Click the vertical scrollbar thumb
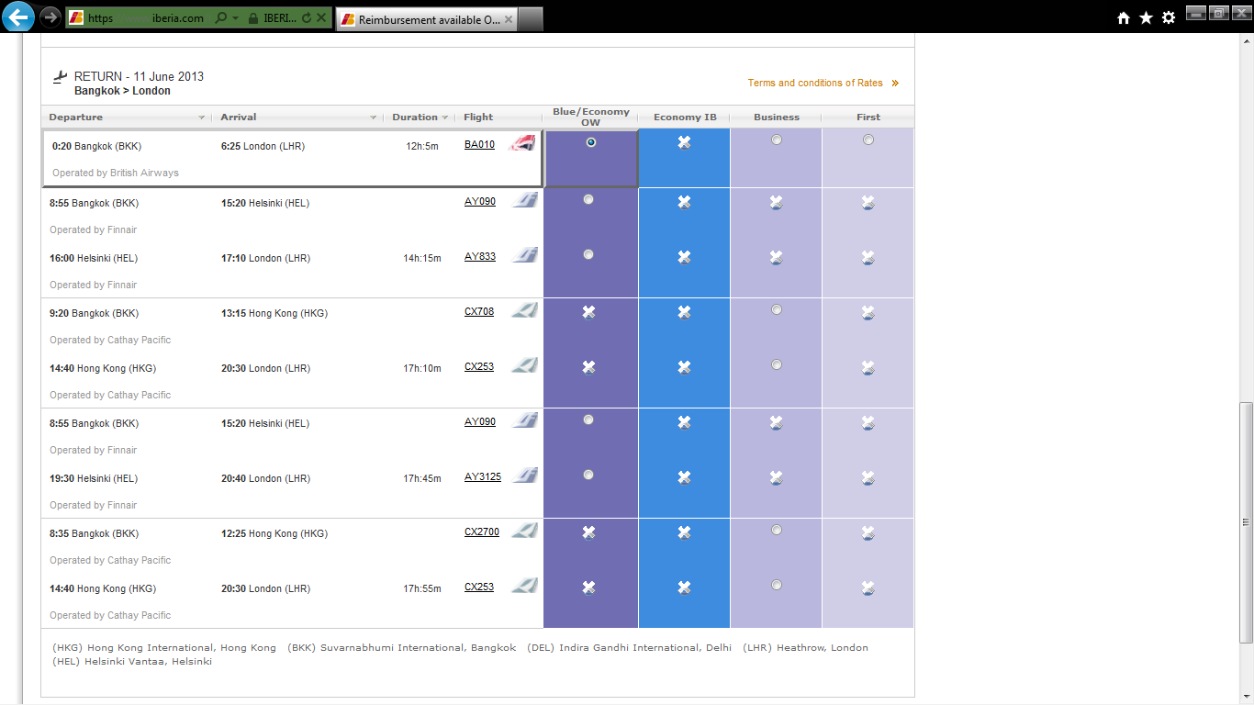The width and height of the screenshot is (1254, 705). tap(1246, 523)
